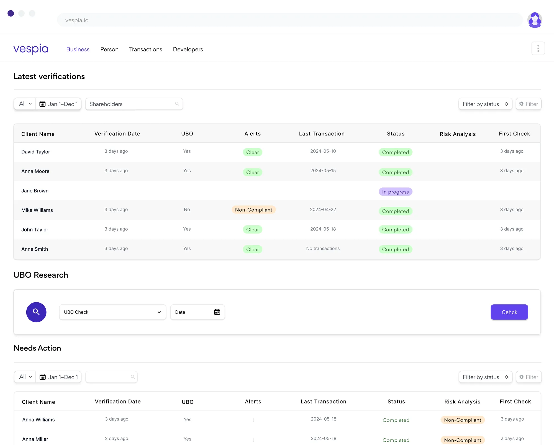Click David Taylor's Clear alert badge
This screenshot has width=554, height=445.
[253, 152]
